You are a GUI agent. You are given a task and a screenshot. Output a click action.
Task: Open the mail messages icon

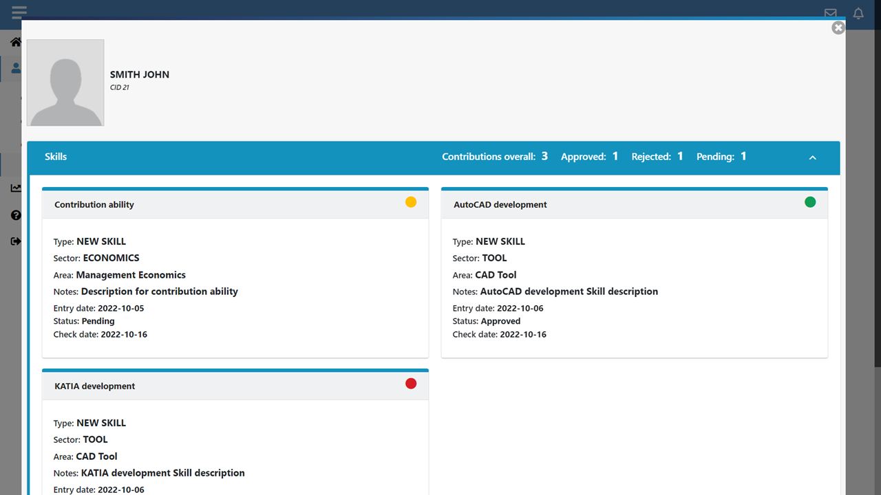pyautogui.click(x=831, y=13)
